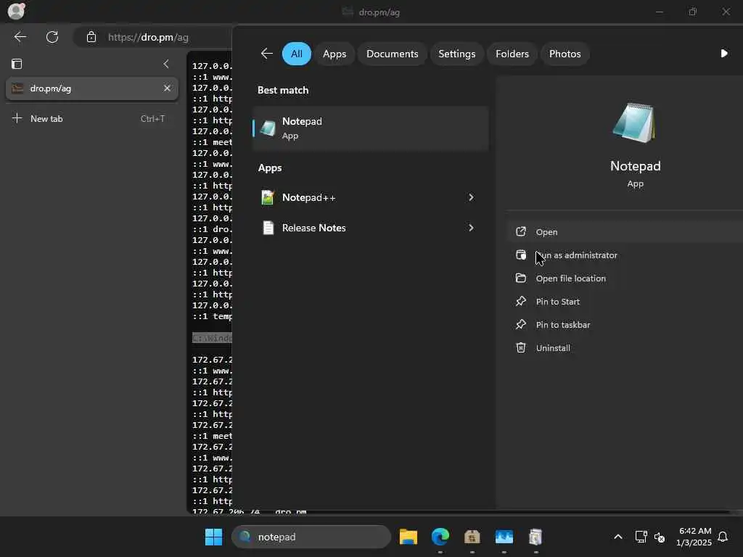
Task: Open File Explorer from the taskbar
Action: 408,537
